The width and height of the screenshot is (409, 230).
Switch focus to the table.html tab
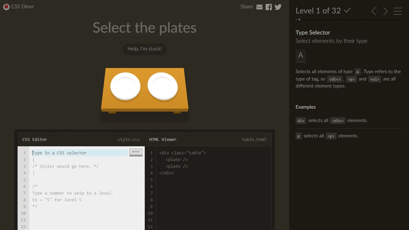(x=254, y=139)
